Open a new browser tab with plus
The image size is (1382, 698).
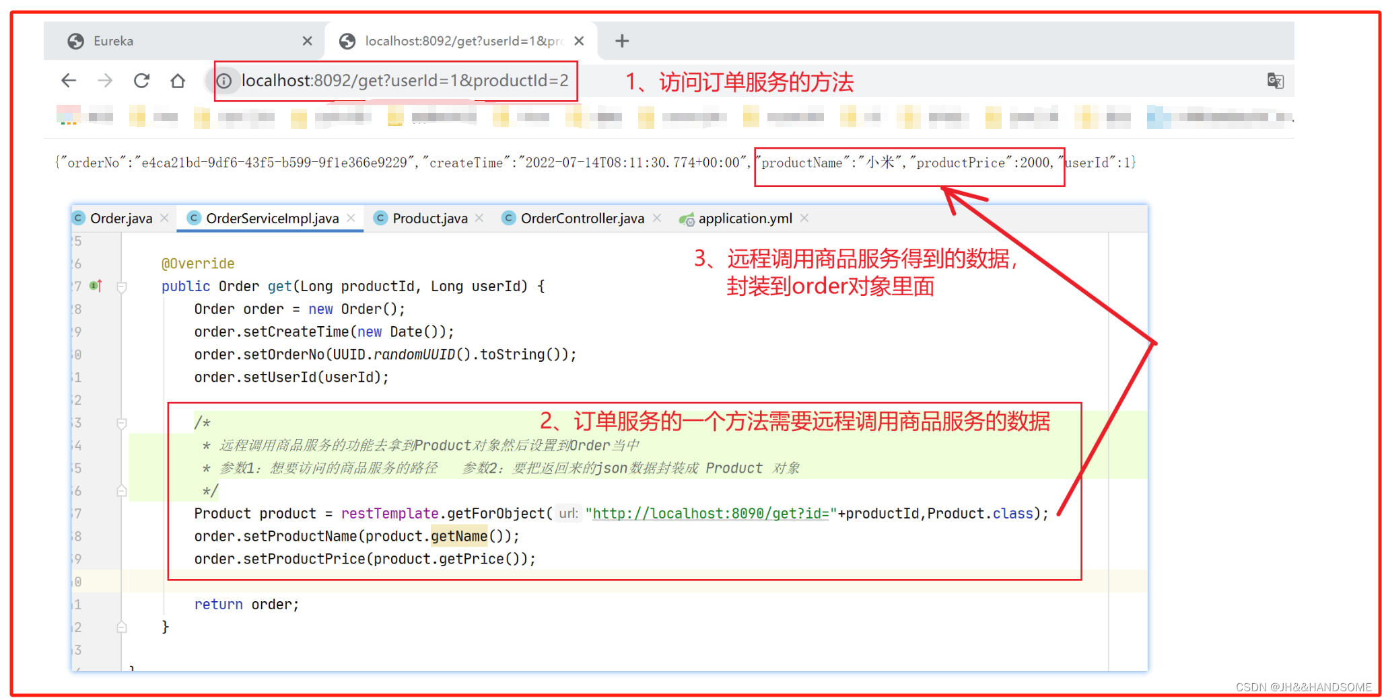(622, 41)
